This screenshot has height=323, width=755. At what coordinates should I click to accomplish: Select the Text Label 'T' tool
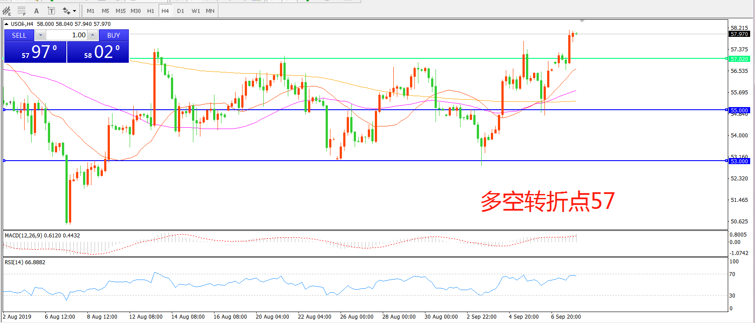51,11
